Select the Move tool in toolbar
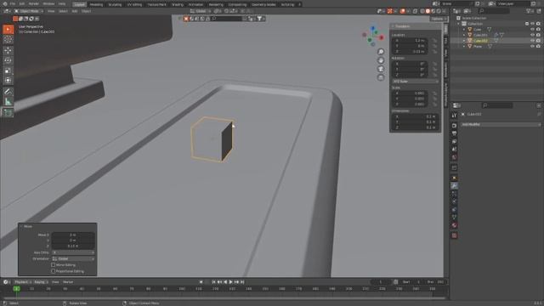544x306 pixels. 8,51
